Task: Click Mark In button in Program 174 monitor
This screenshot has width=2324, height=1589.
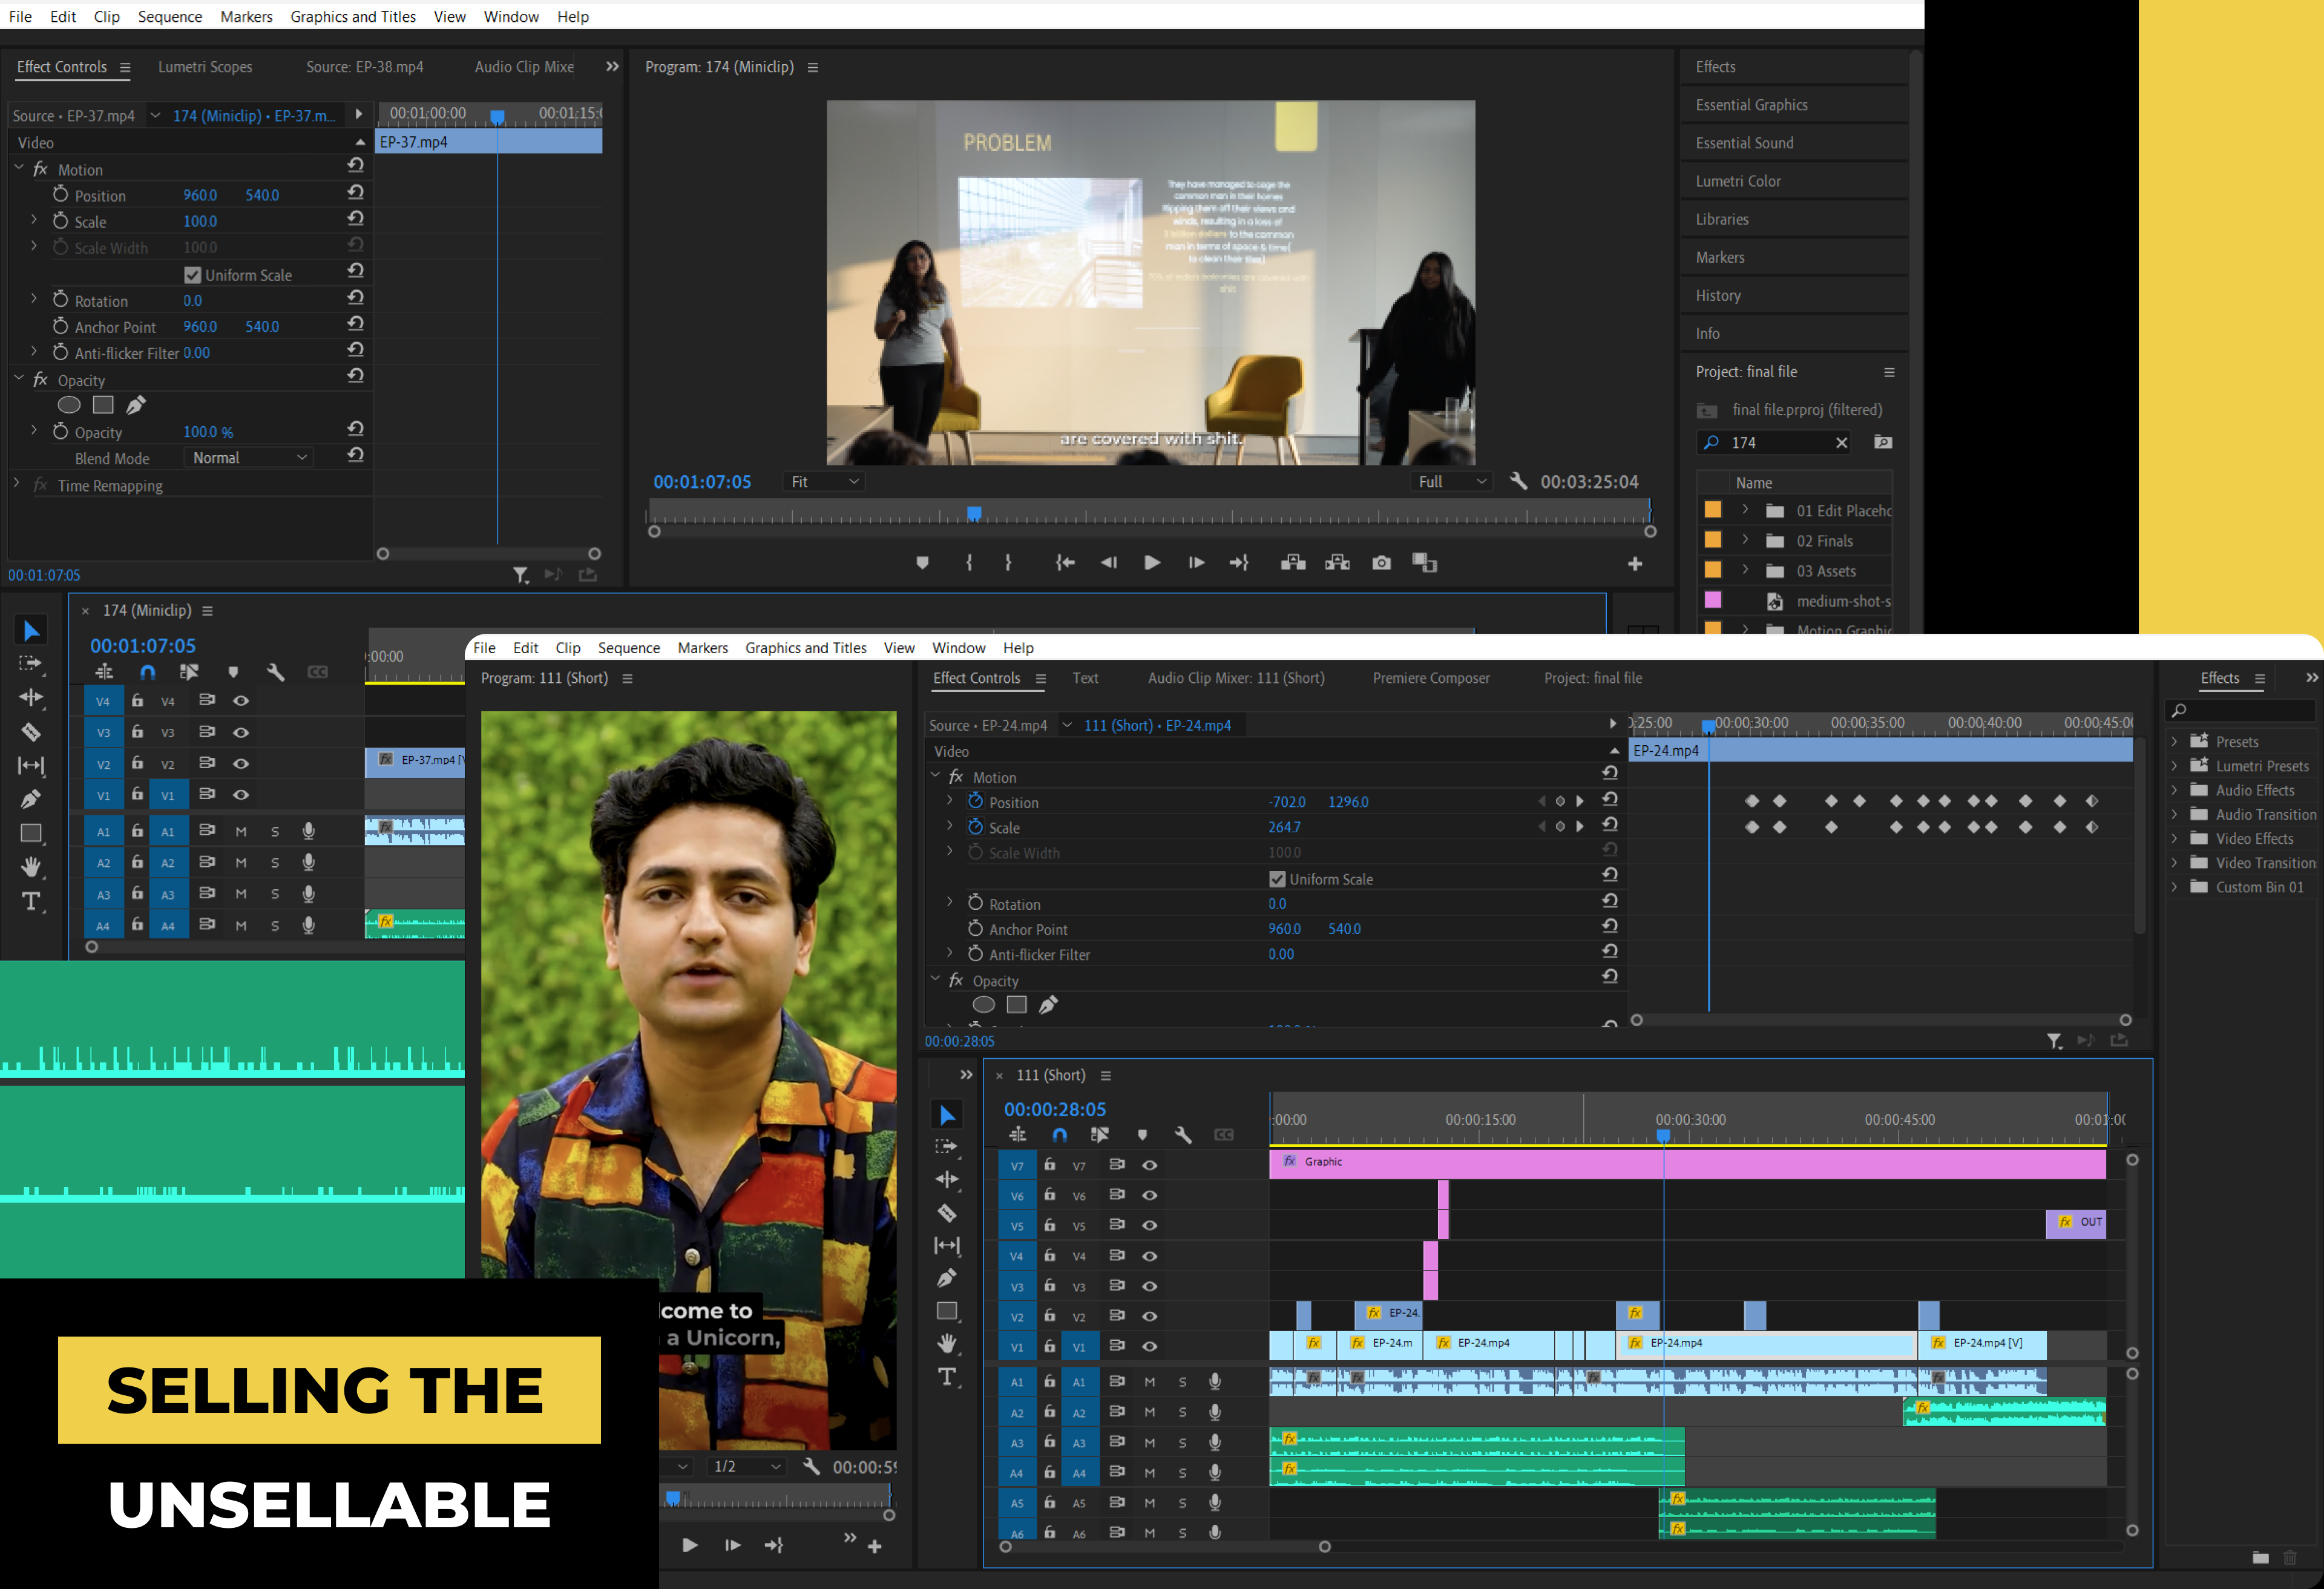Action: [x=969, y=563]
